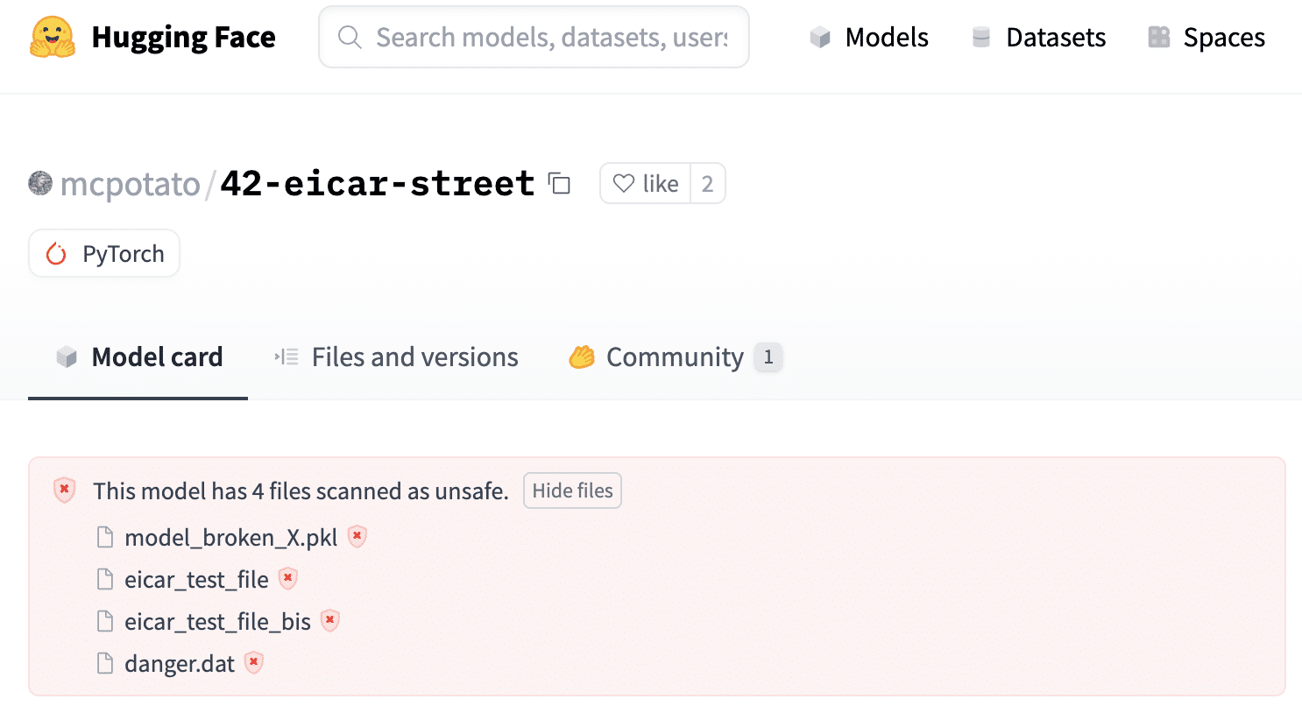Click the search magnifier icon
Screen dimensions: 1302x713
350,37
